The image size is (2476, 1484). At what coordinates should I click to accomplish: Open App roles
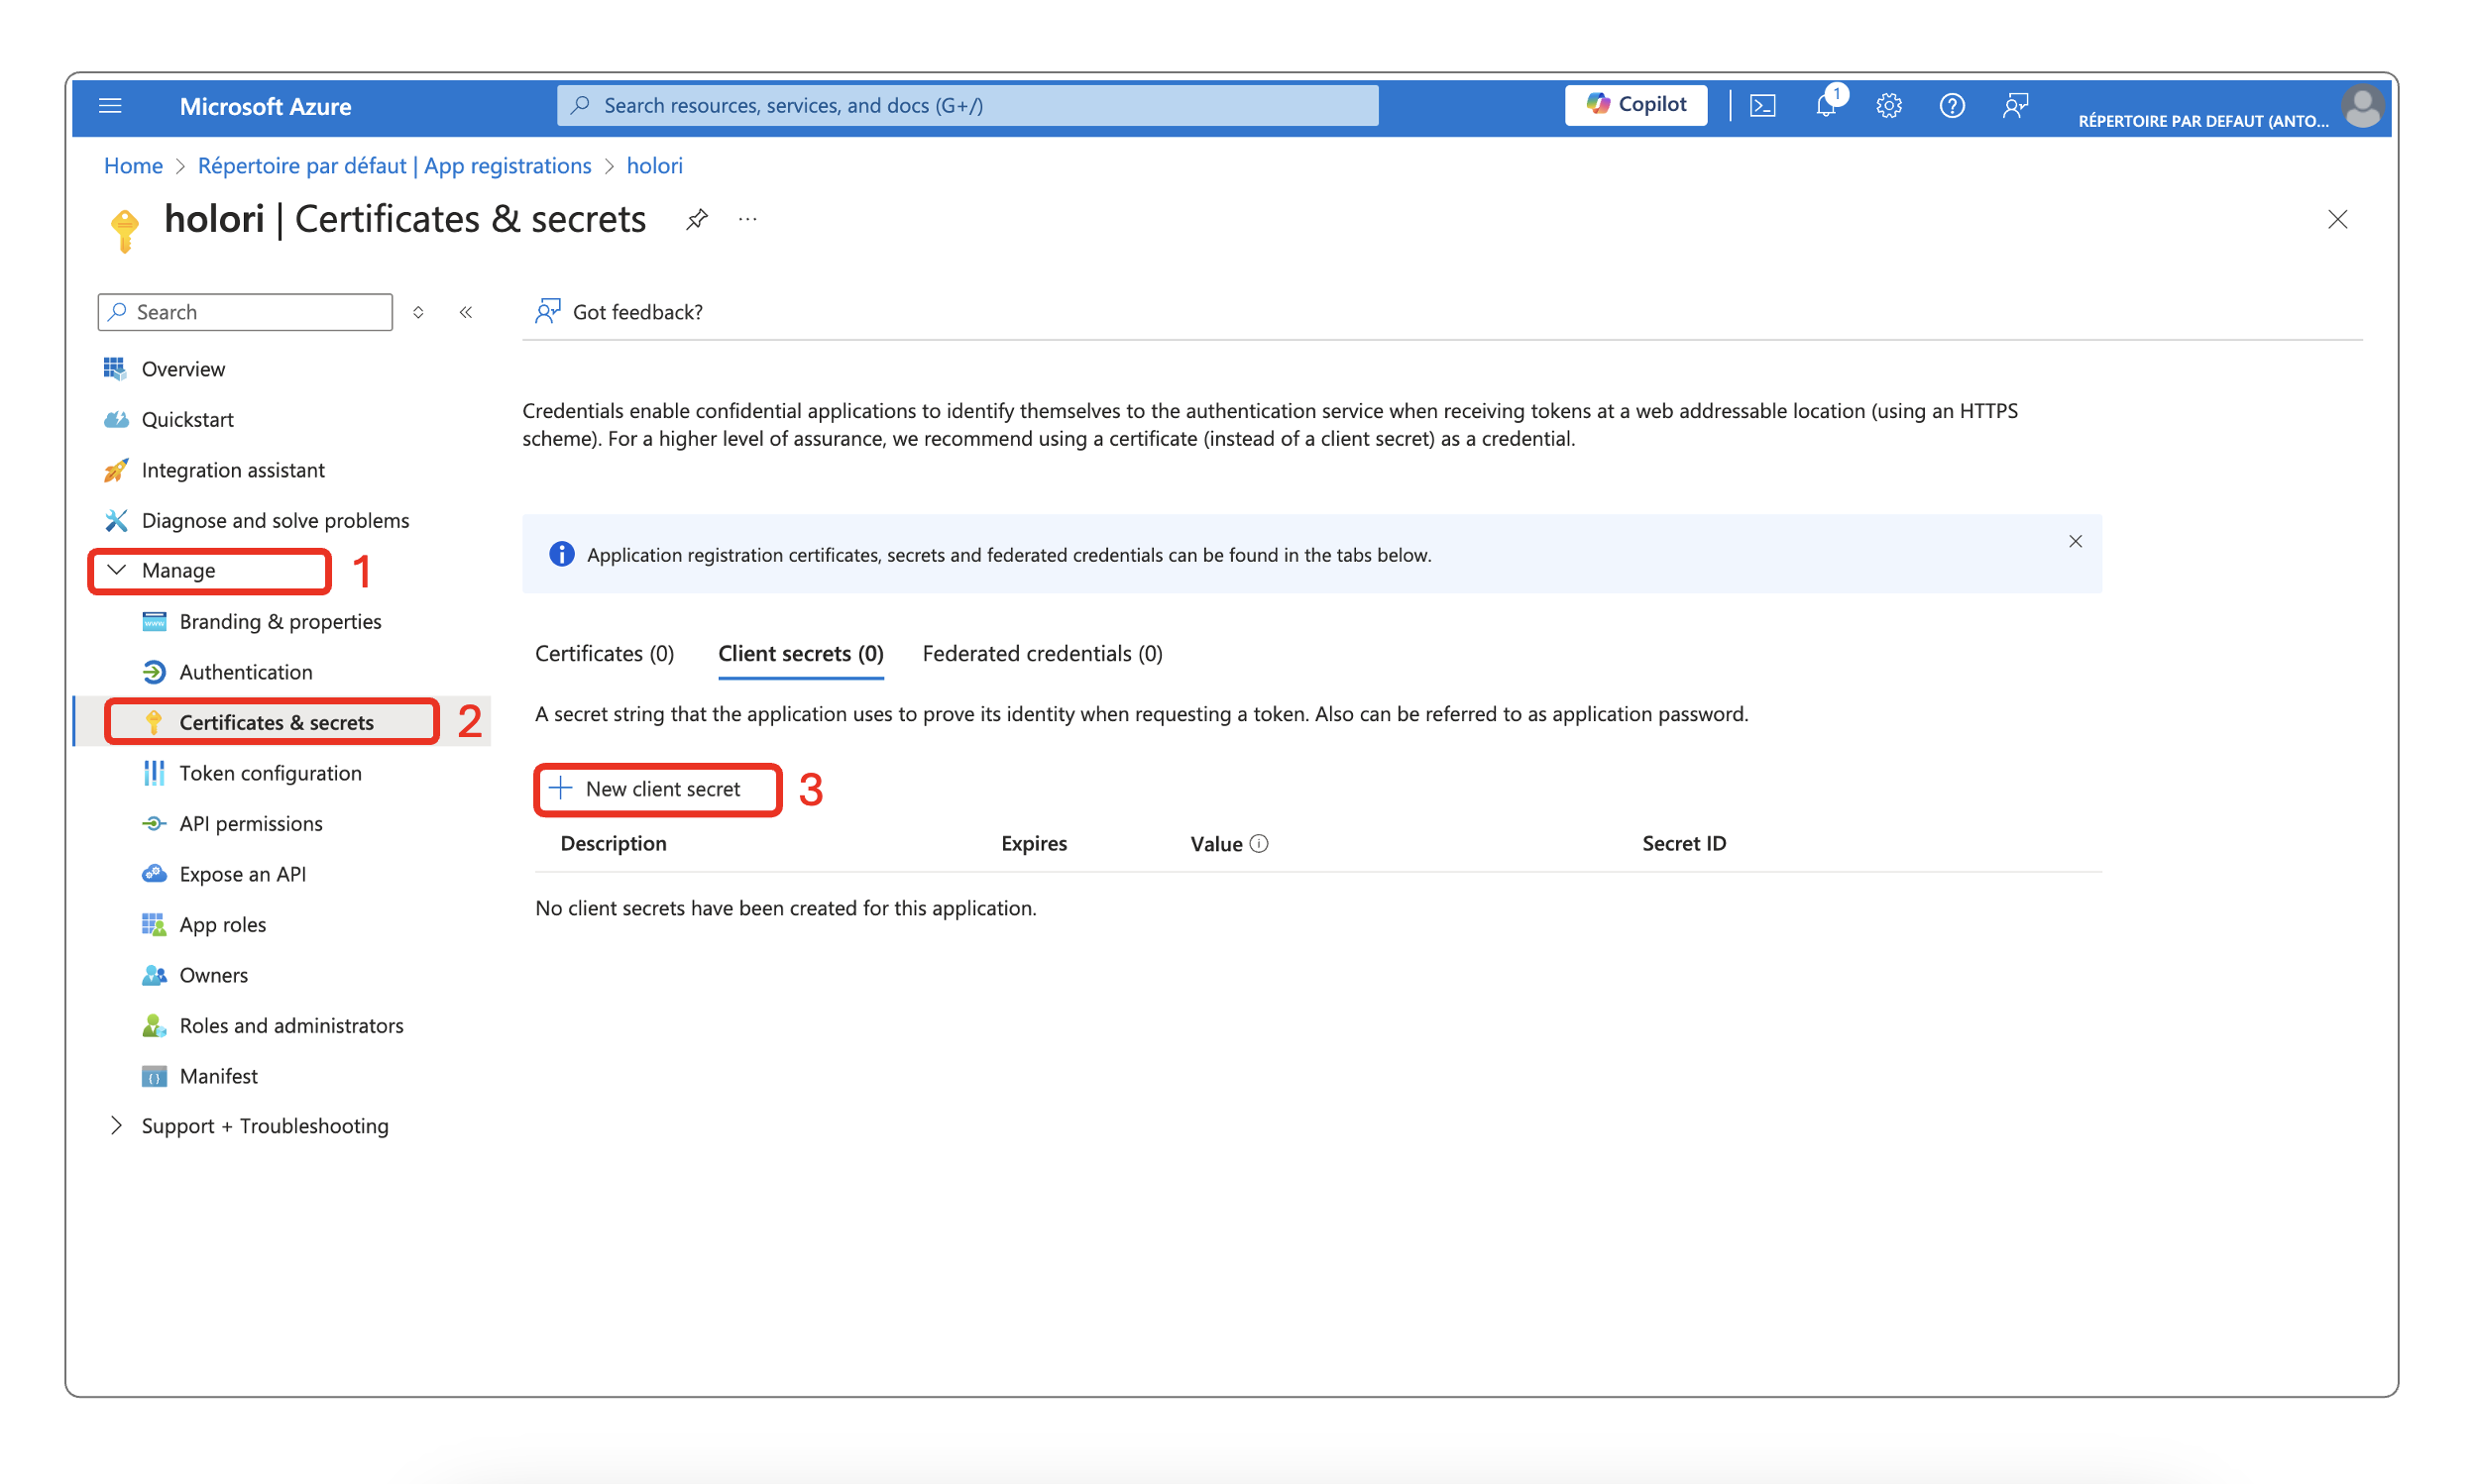coord(223,924)
